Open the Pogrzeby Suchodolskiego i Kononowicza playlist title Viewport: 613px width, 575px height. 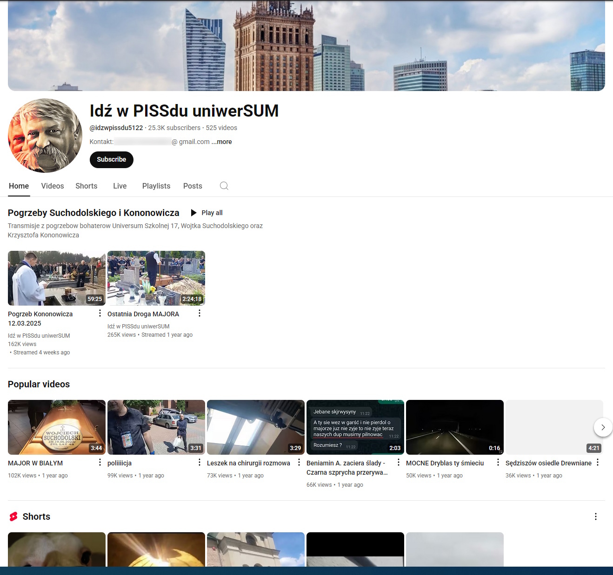point(93,213)
